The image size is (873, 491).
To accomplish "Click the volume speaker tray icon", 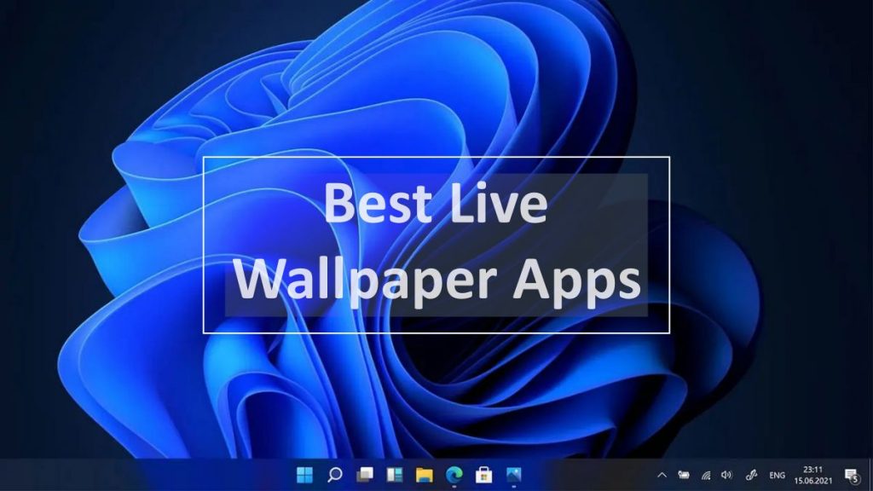I will tap(726, 475).
